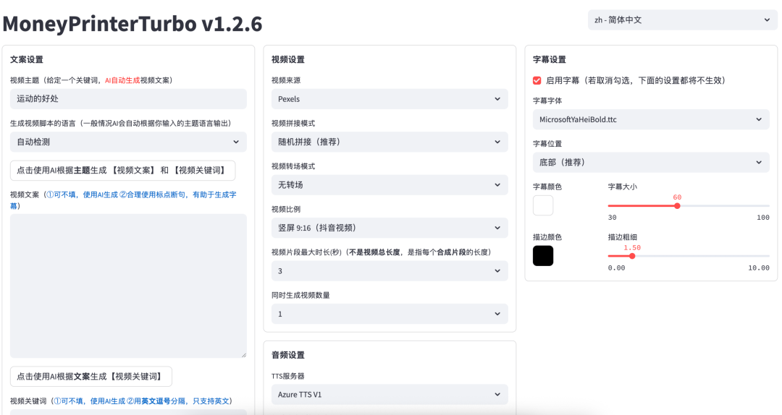
Task: Click the 视频设置 section heading
Action: point(287,59)
